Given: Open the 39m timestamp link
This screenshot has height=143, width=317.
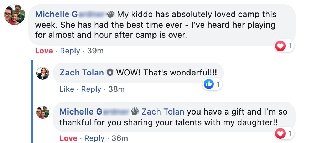Looking at the screenshot, I should [x=95, y=51].
